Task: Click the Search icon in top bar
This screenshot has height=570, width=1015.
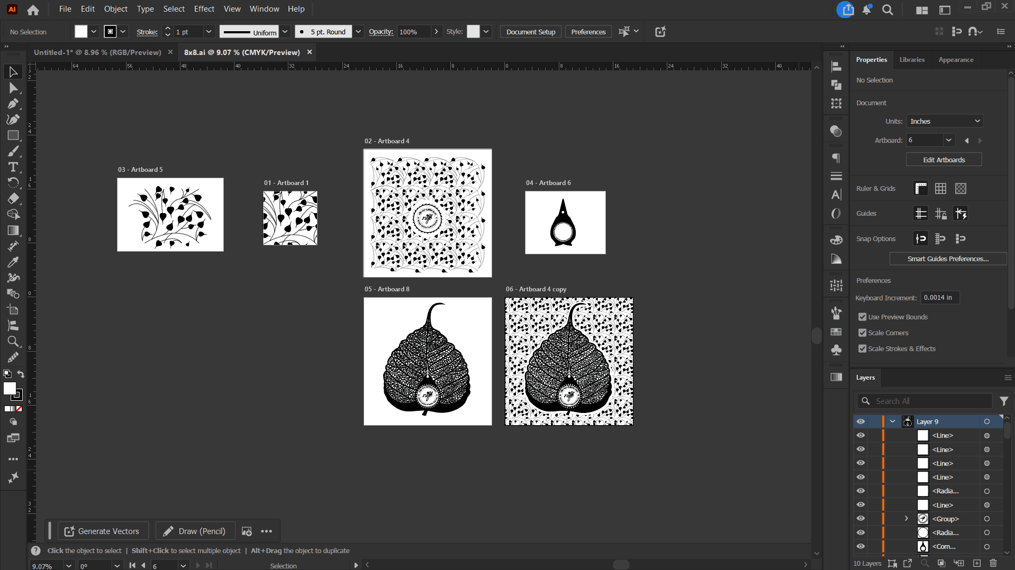Action: coord(887,10)
